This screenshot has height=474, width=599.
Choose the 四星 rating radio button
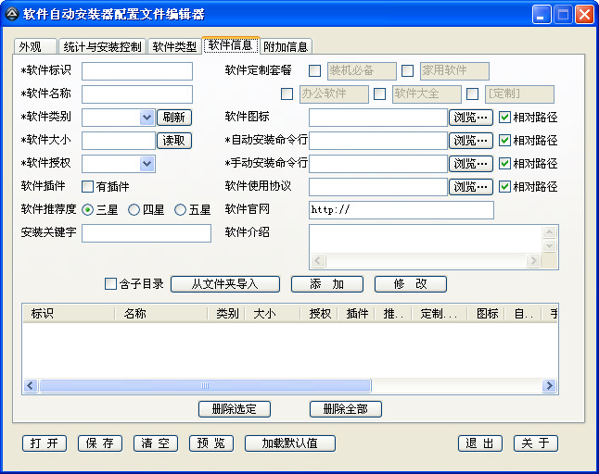[134, 210]
